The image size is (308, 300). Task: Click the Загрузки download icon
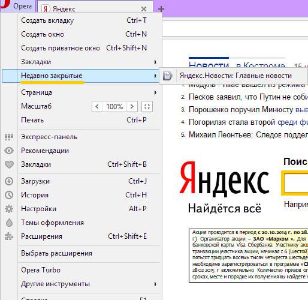(9, 181)
